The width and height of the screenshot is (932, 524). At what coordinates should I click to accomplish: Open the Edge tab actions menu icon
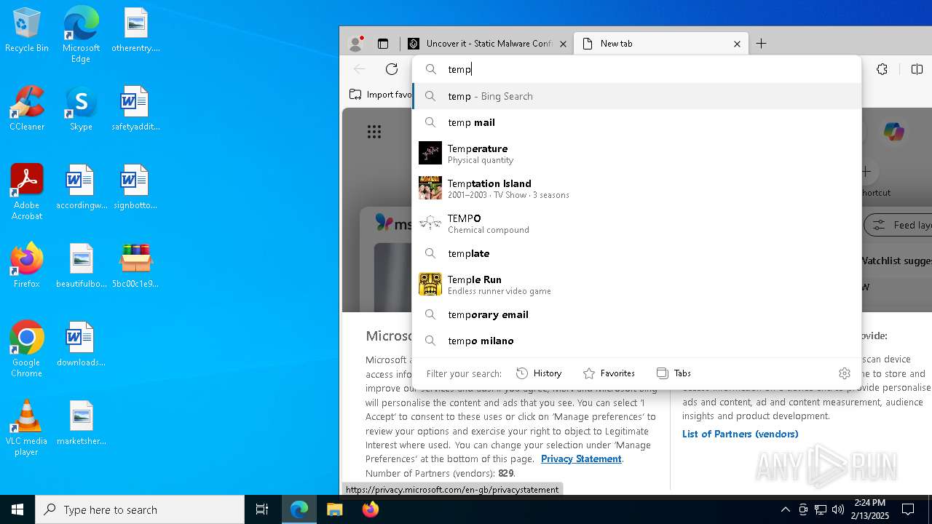[383, 44]
